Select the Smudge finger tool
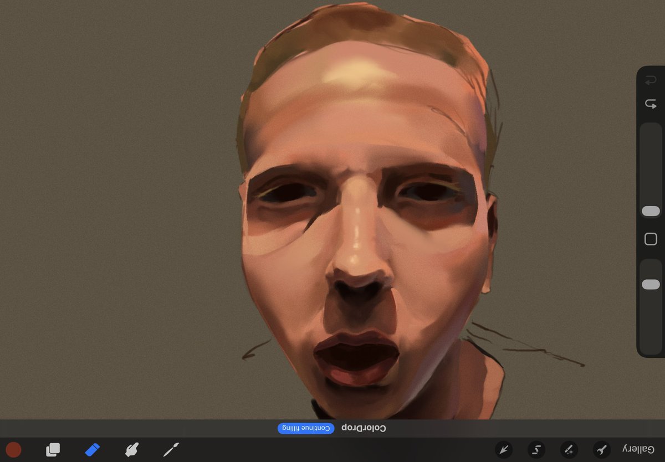 click(131, 450)
